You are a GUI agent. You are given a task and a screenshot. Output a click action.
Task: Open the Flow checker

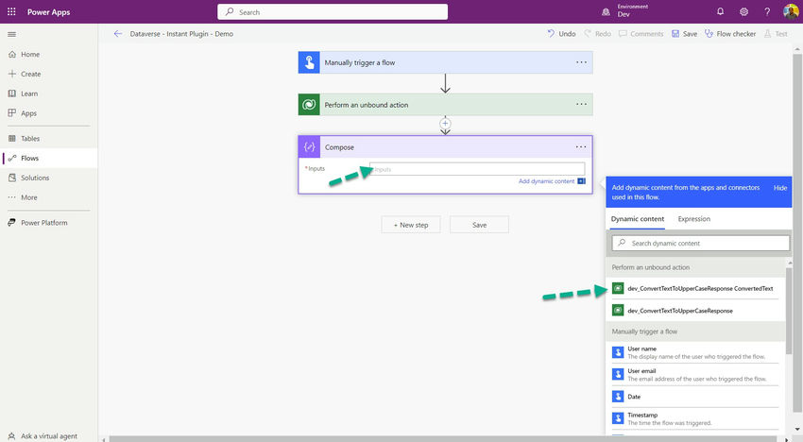[x=729, y=34]
